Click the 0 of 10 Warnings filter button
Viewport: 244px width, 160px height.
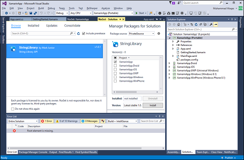67,121
